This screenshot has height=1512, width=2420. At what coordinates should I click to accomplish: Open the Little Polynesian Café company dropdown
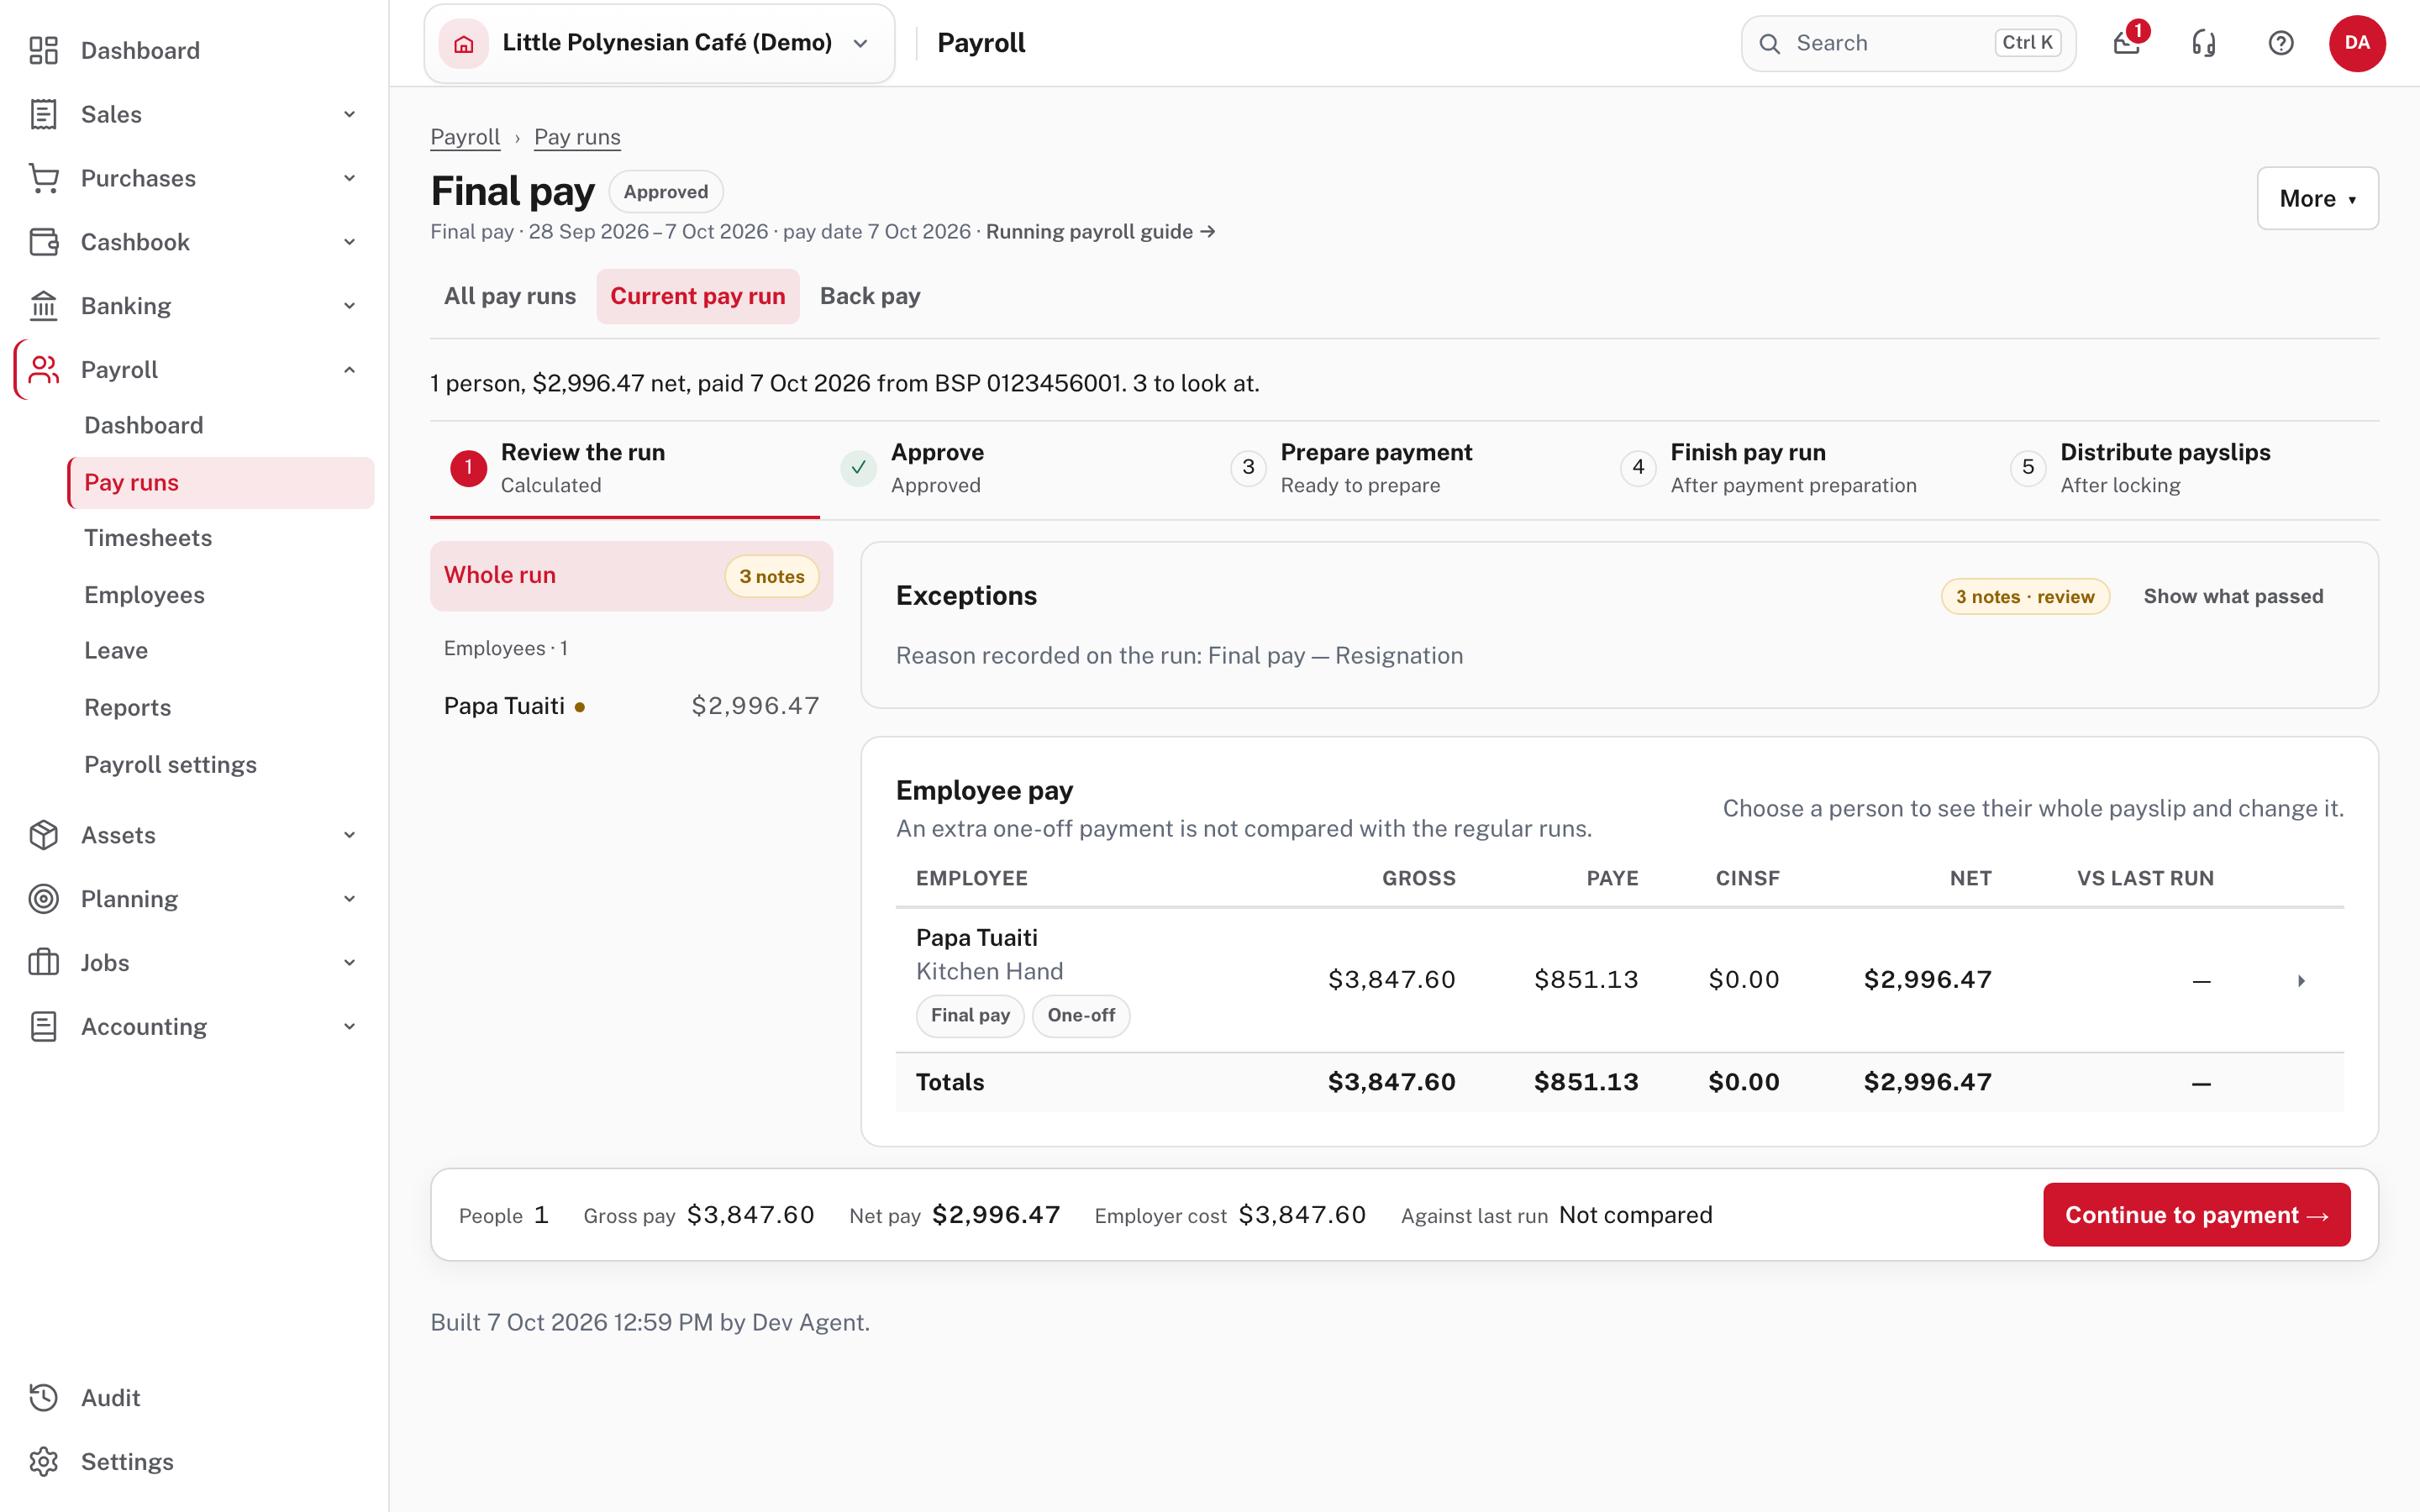pos(659,43)
